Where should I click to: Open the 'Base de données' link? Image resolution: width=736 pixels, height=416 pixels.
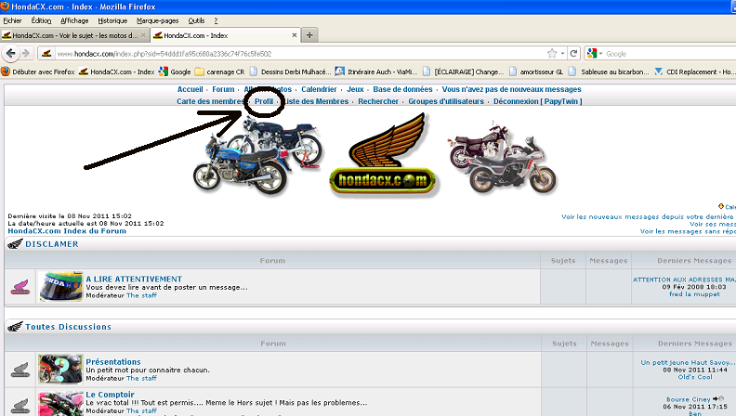(402, 89)
